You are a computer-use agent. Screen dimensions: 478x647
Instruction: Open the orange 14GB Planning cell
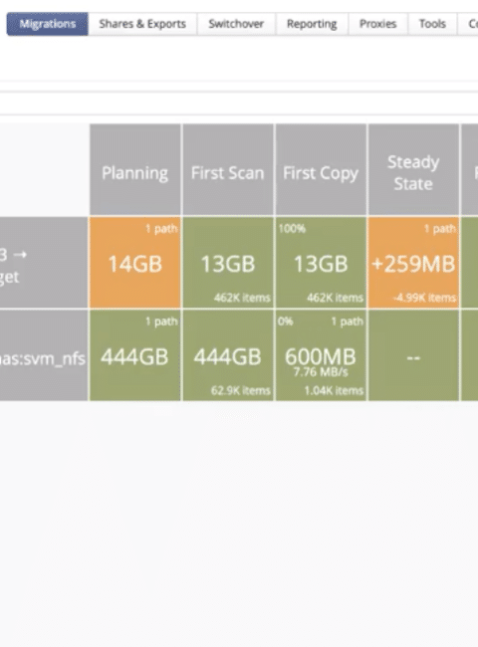135,263
